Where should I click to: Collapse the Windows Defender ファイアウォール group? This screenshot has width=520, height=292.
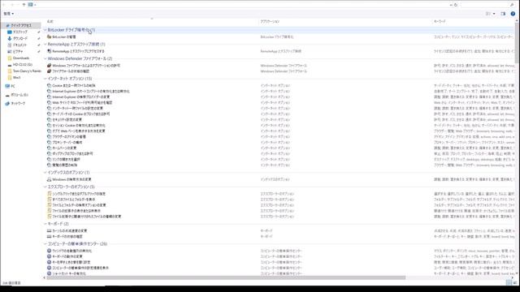pos(45,58)
